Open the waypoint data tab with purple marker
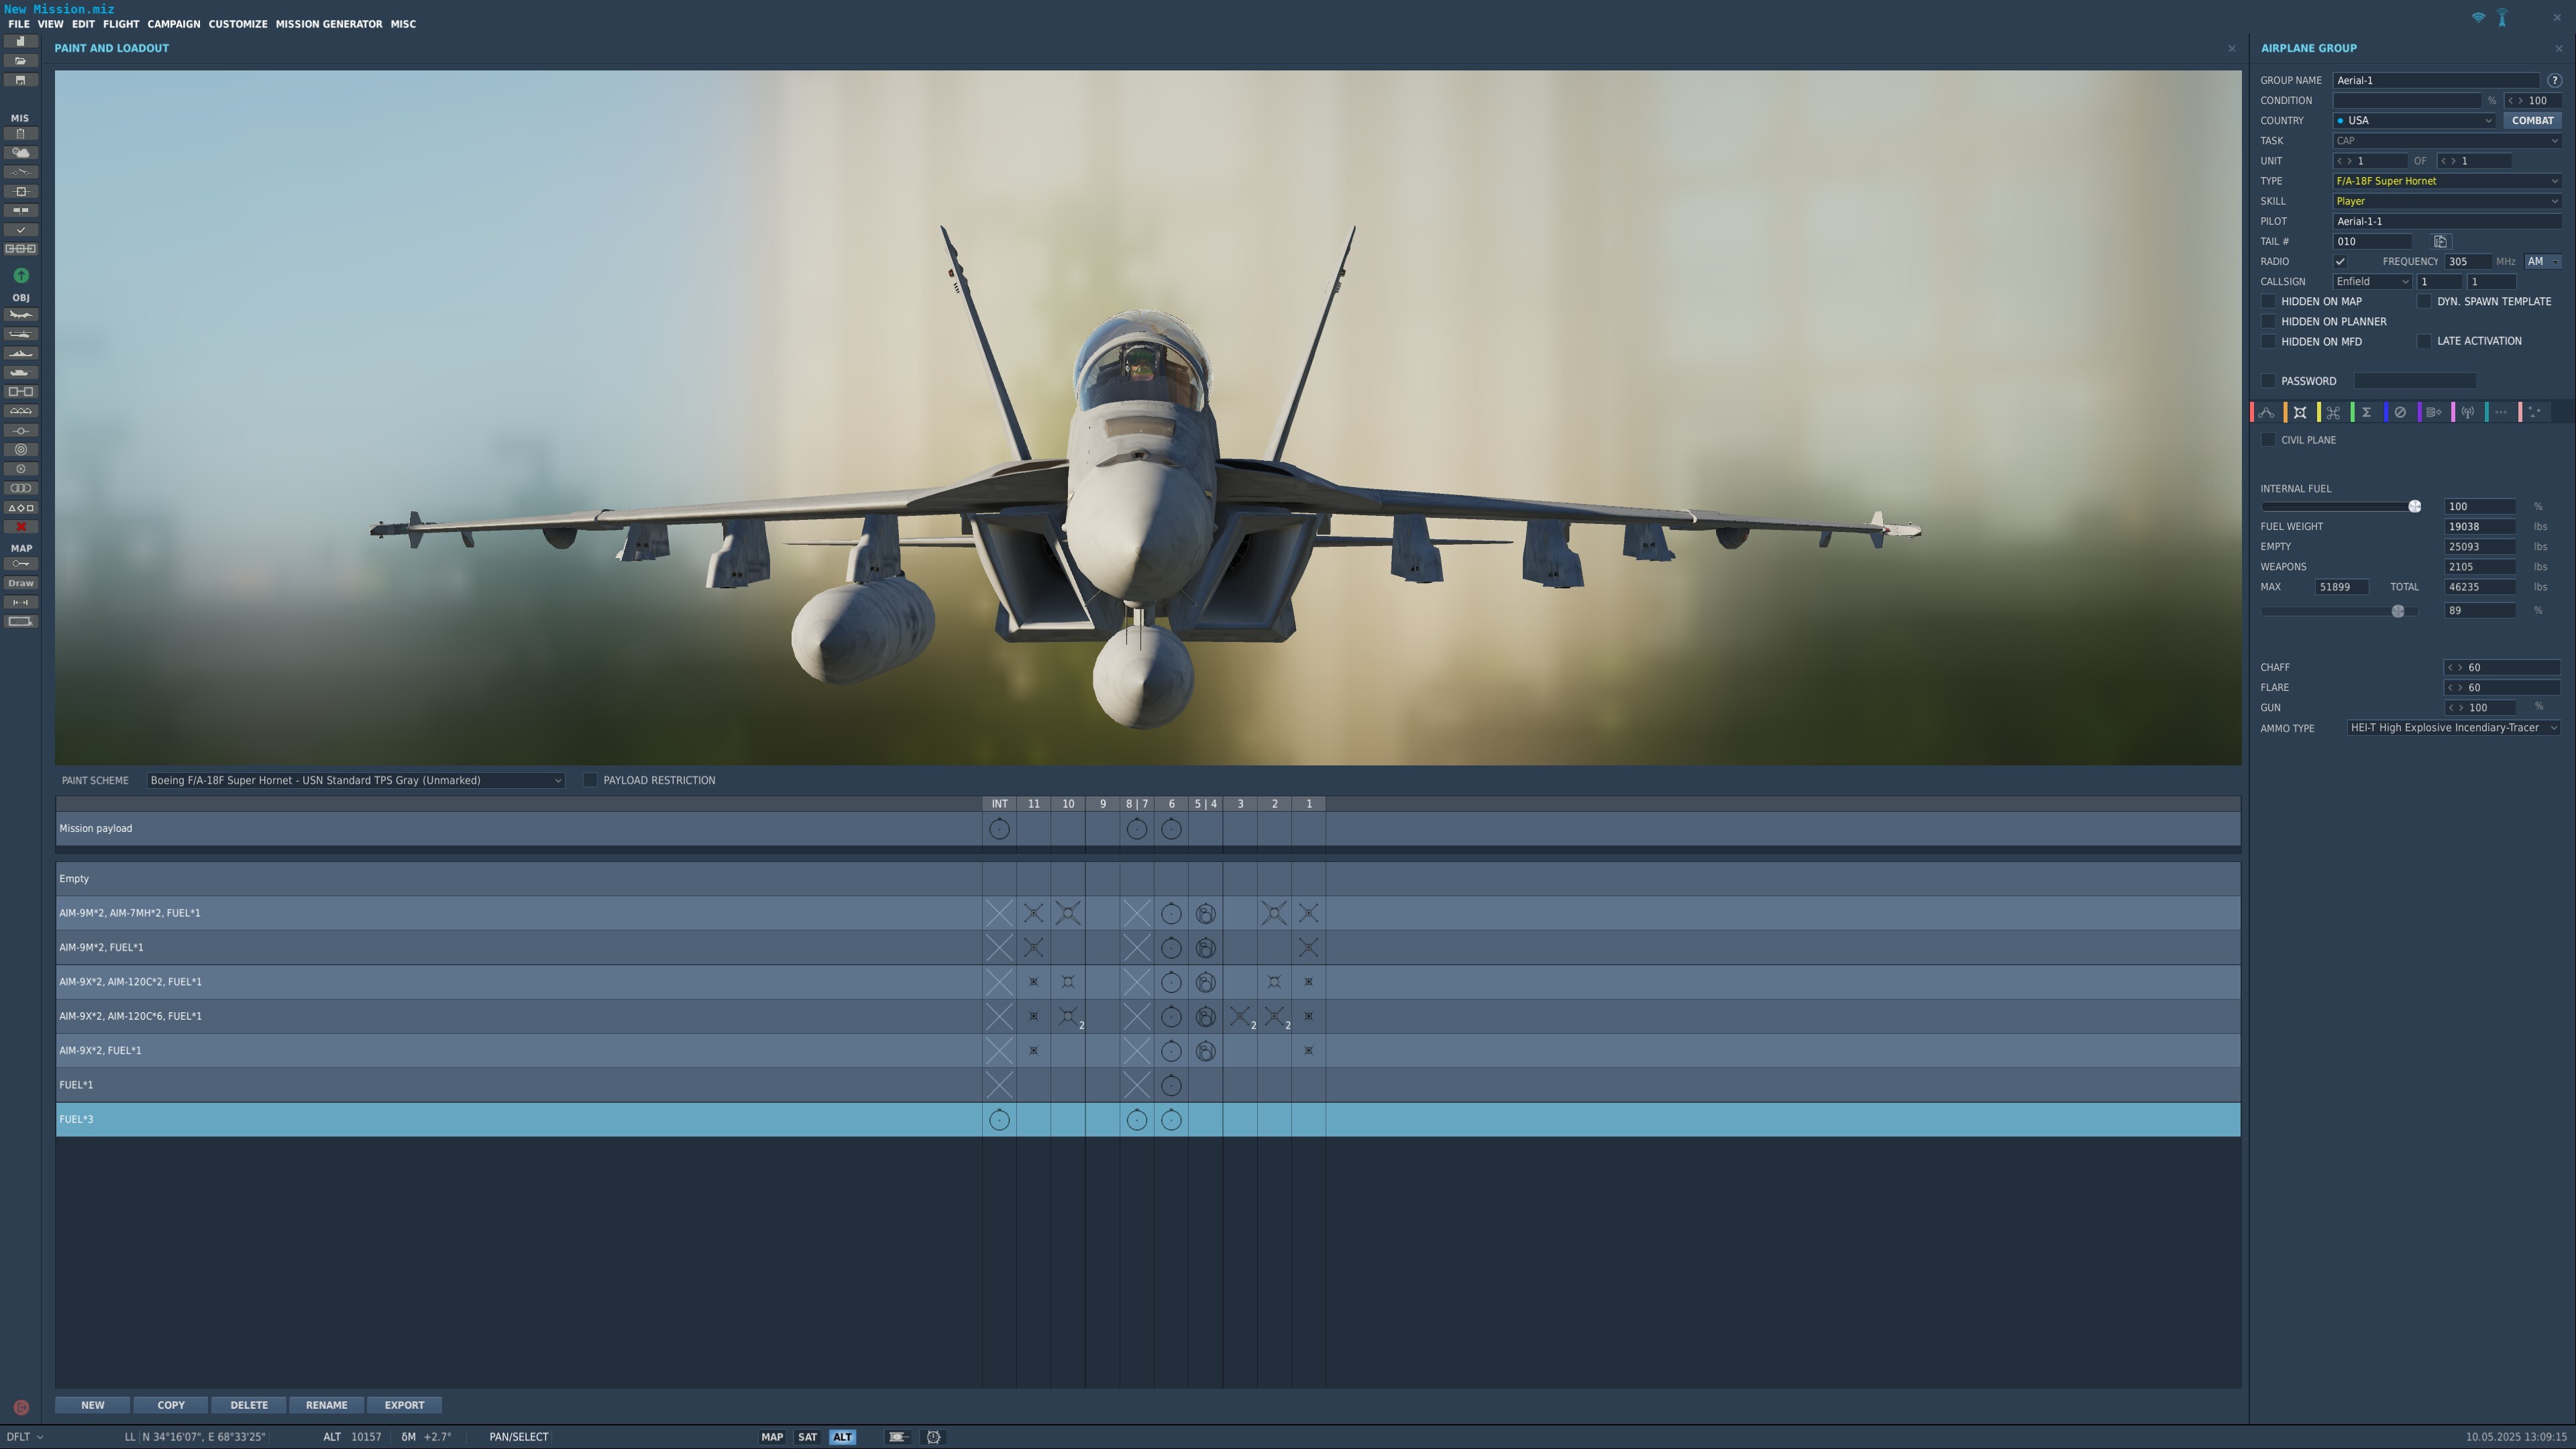The width and height of the screenshot is (2576, 1449). (2434, 412)
